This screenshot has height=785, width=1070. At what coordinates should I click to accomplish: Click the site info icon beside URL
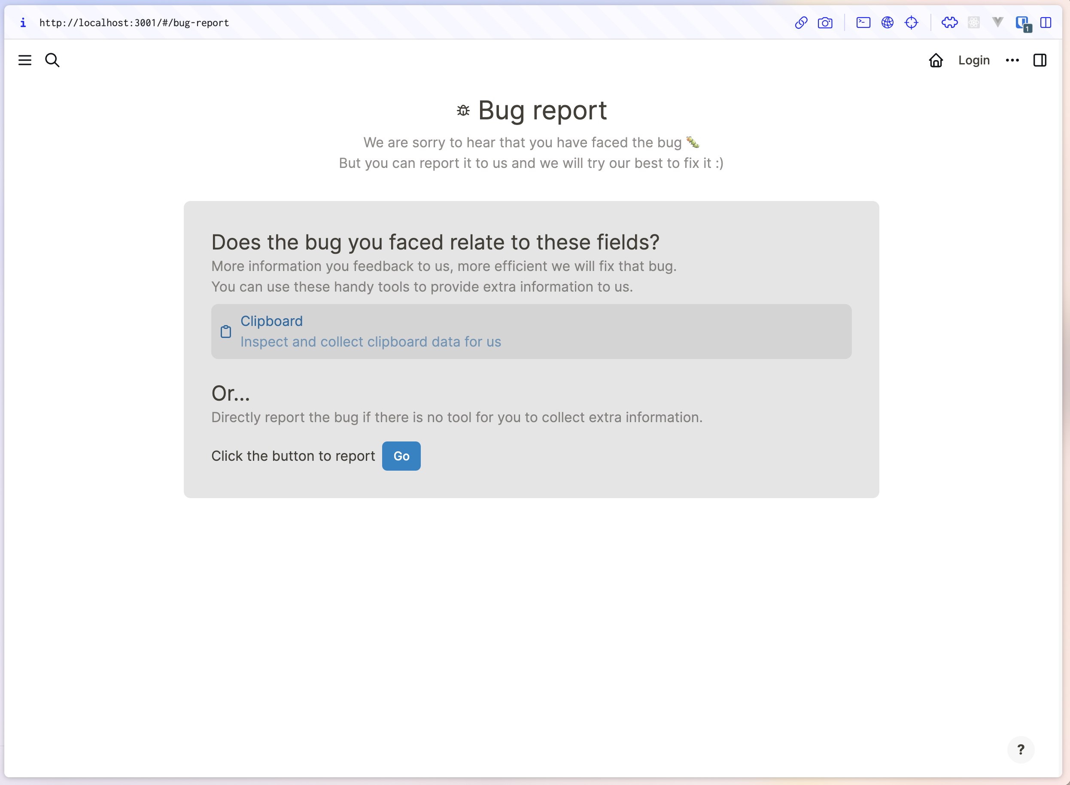23,22
